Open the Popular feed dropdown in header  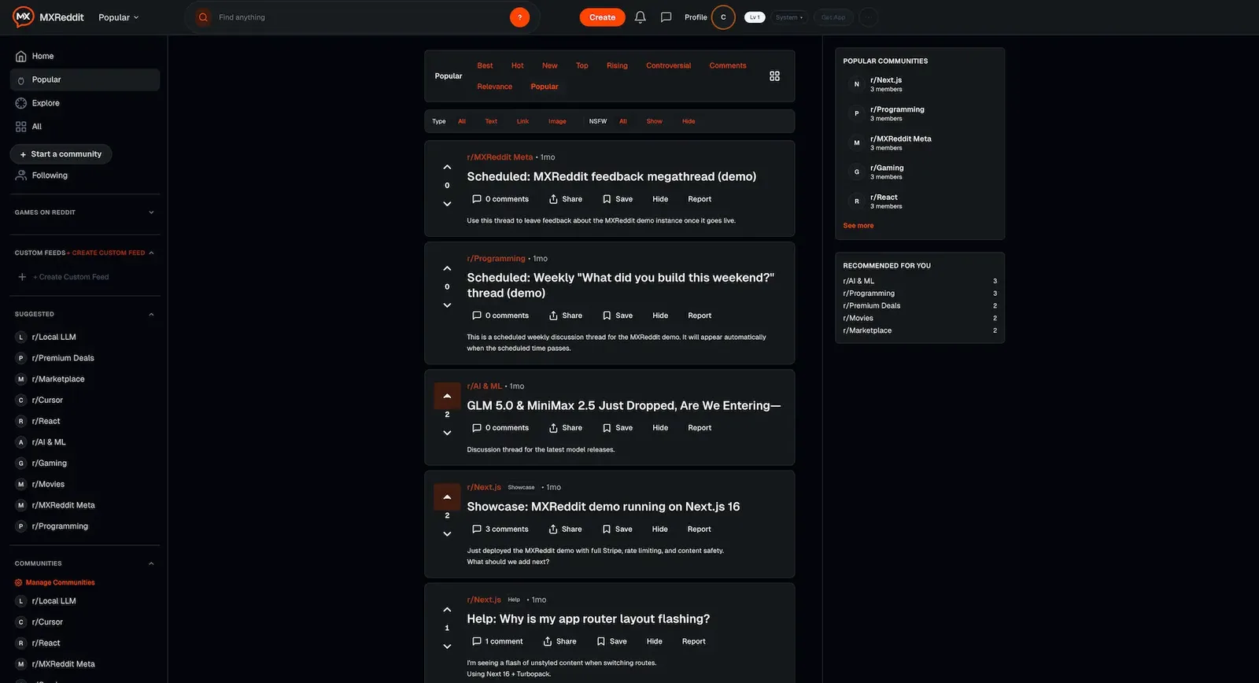[118, 17]
